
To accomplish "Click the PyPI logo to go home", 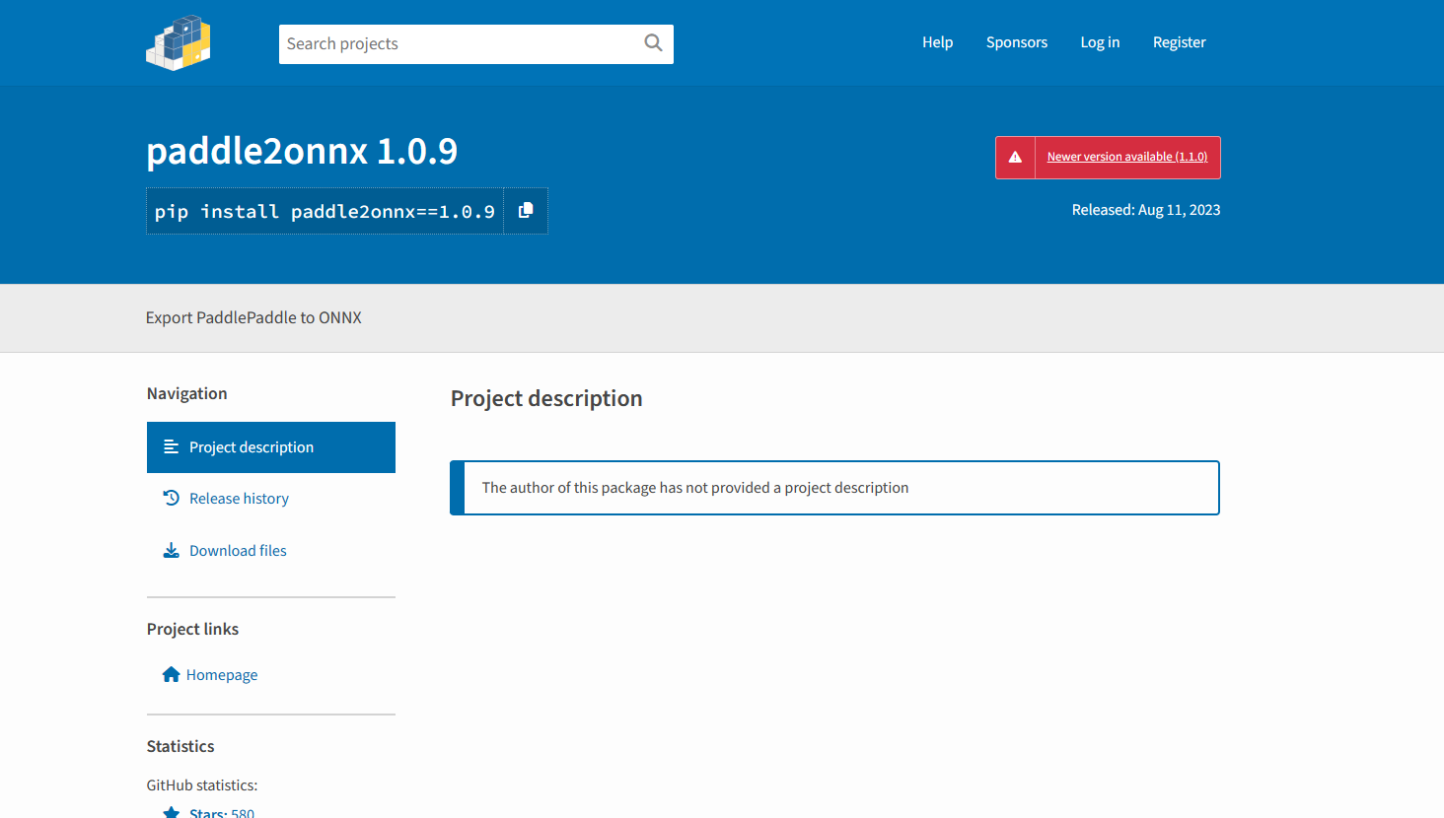I will 179,41.
